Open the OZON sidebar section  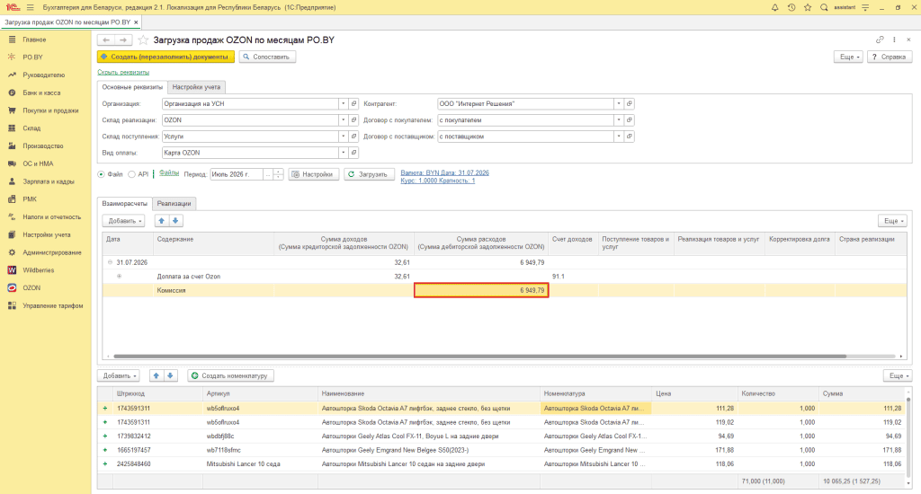(31, 287)
